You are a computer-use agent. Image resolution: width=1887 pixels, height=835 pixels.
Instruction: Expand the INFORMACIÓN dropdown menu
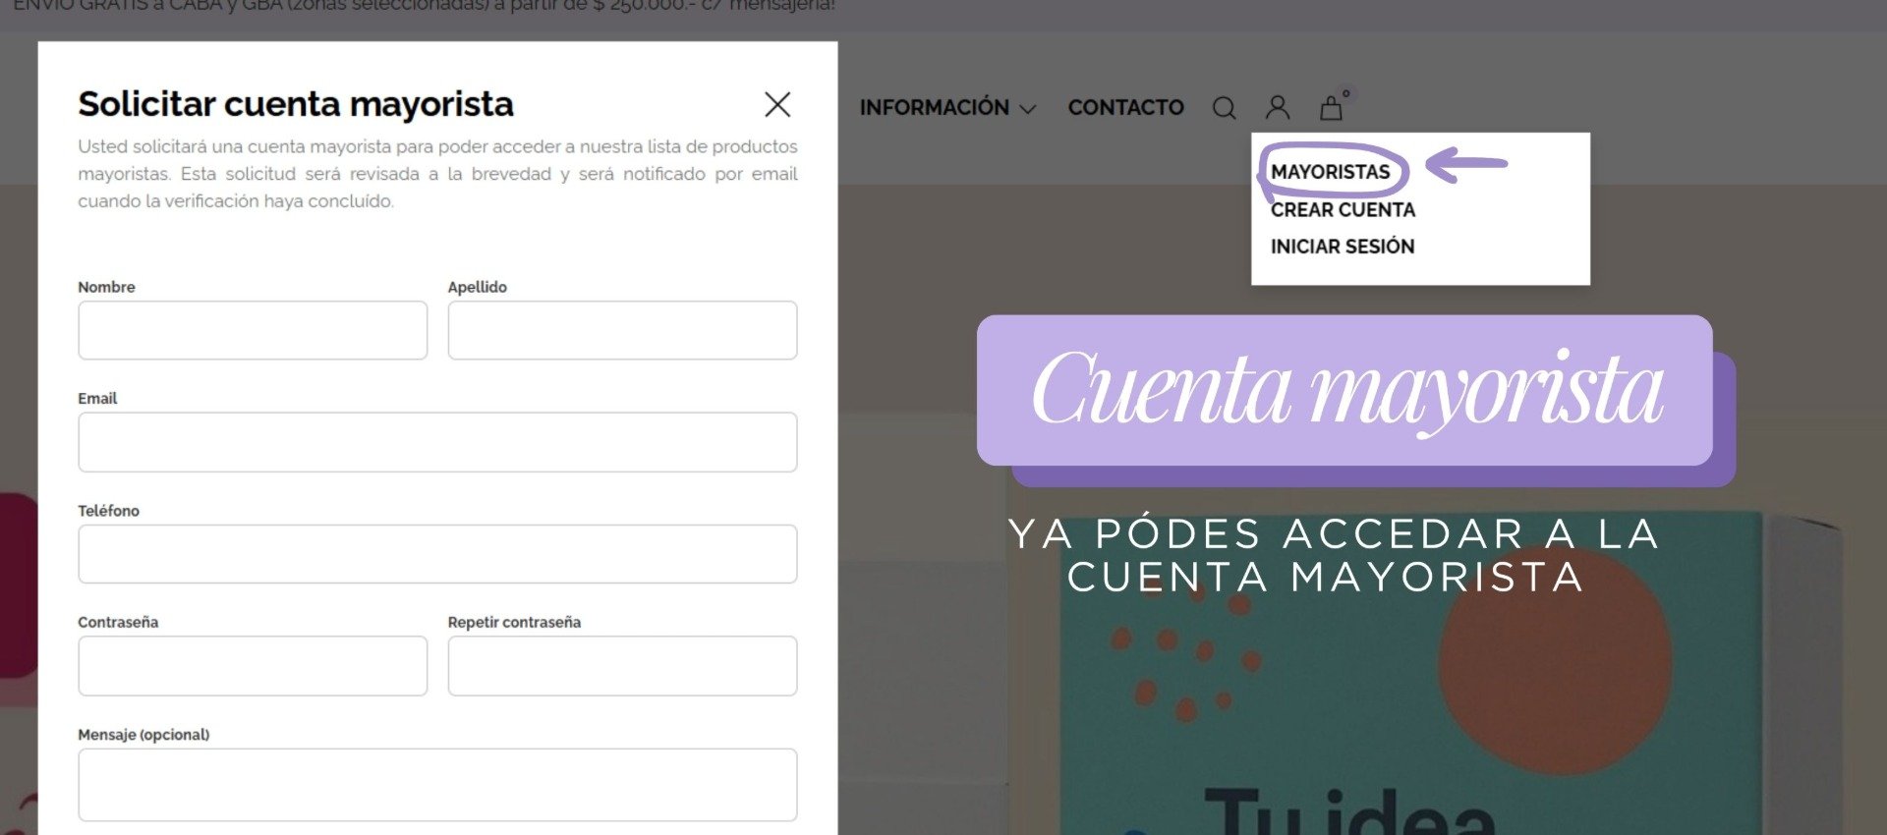(947, 107)
